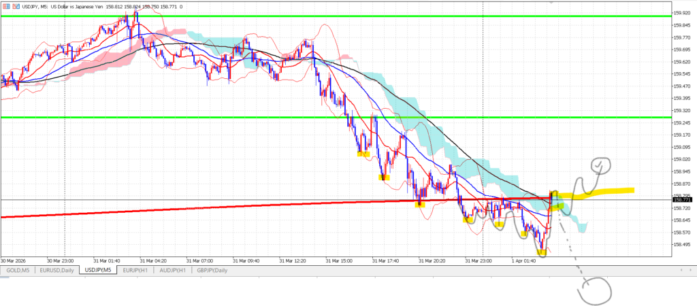Select the USDJPY,M5 chart tab
This screenshot has width=697, height=306.
[x=99, y=270]
